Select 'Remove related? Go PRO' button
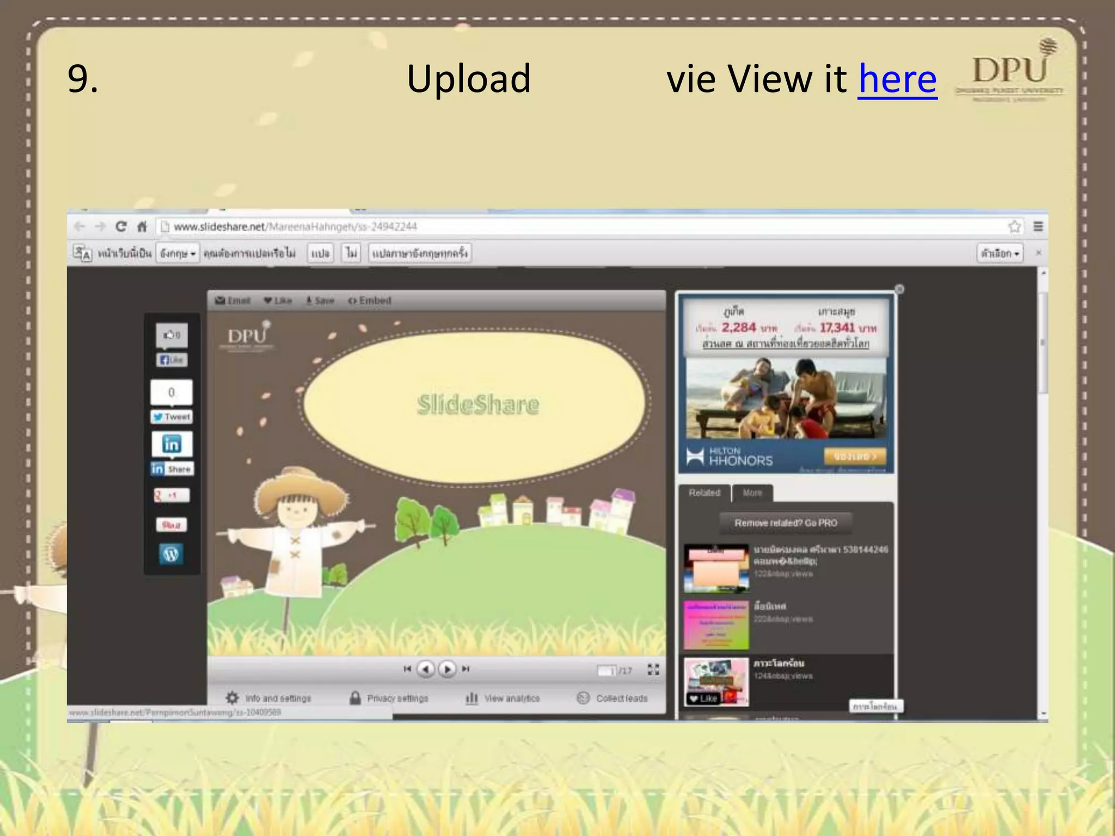Image resolution: width=1115 pixels, height=836 pixels. coord(786,523)
